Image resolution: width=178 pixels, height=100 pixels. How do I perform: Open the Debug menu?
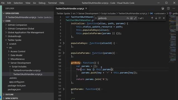pyautogui.click(x=42, y=3)
